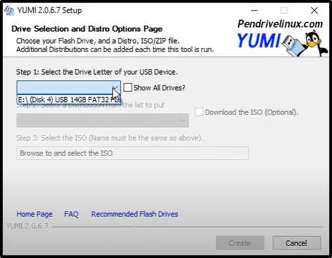This screenshot has width=332, height=258.
Task: Open the drive letter dropdown arrow
Action: [115, 88]
